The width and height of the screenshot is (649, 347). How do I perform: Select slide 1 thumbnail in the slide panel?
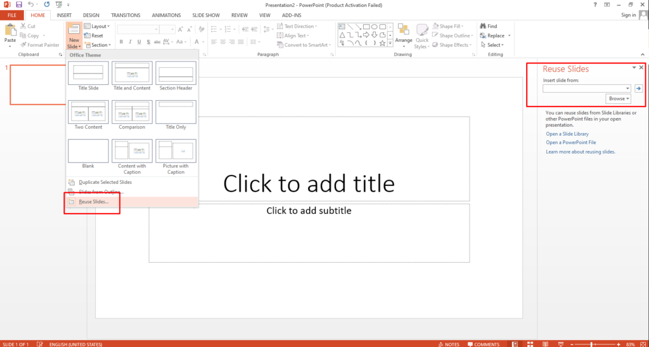pyautogui.click(x=37, y=84)
